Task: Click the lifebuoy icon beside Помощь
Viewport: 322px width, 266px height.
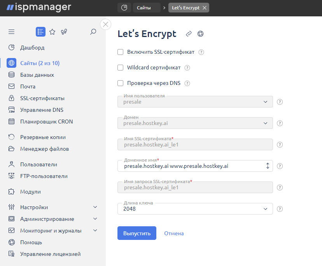Action: pyautogui.click(x=12, y=242)
